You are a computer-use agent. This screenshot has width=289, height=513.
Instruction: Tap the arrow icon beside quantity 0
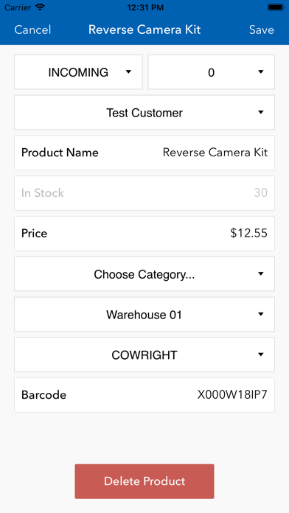(x=261, y=71)
